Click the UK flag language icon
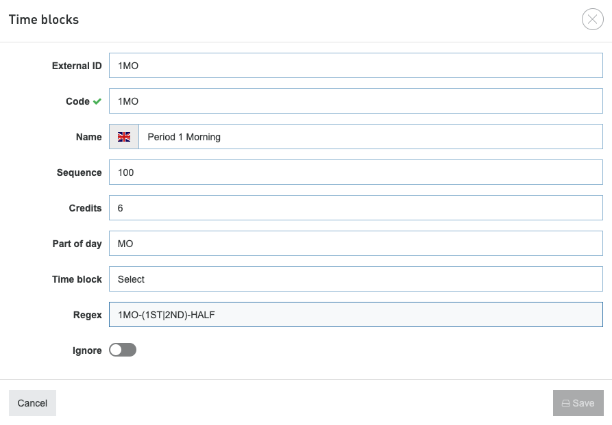612x425 pixels. tap(124, 137)
